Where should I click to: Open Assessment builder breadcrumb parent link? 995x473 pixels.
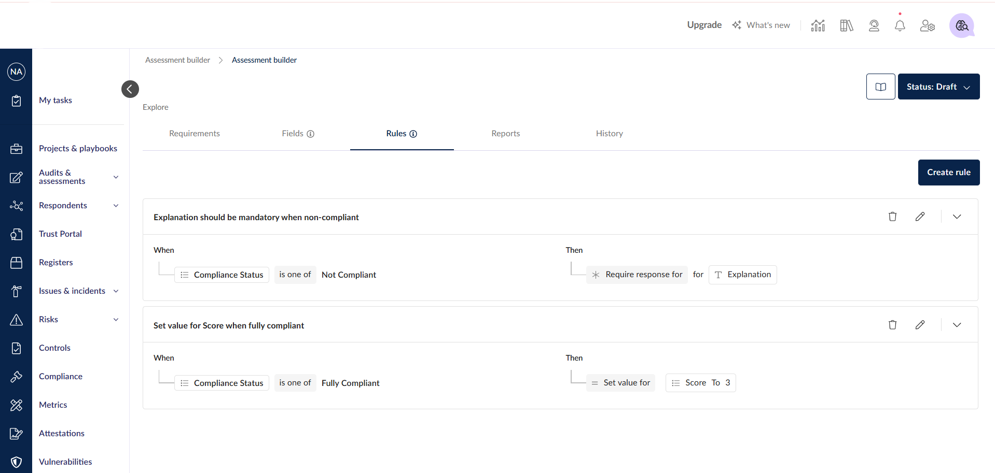click(177, 60)
